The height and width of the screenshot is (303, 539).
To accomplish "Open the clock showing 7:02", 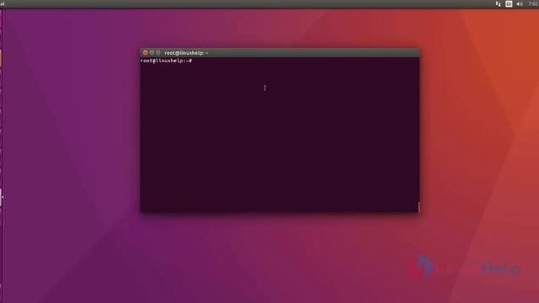I will [x=533, y=3].
